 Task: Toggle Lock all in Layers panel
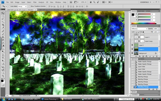pos(143,32)
